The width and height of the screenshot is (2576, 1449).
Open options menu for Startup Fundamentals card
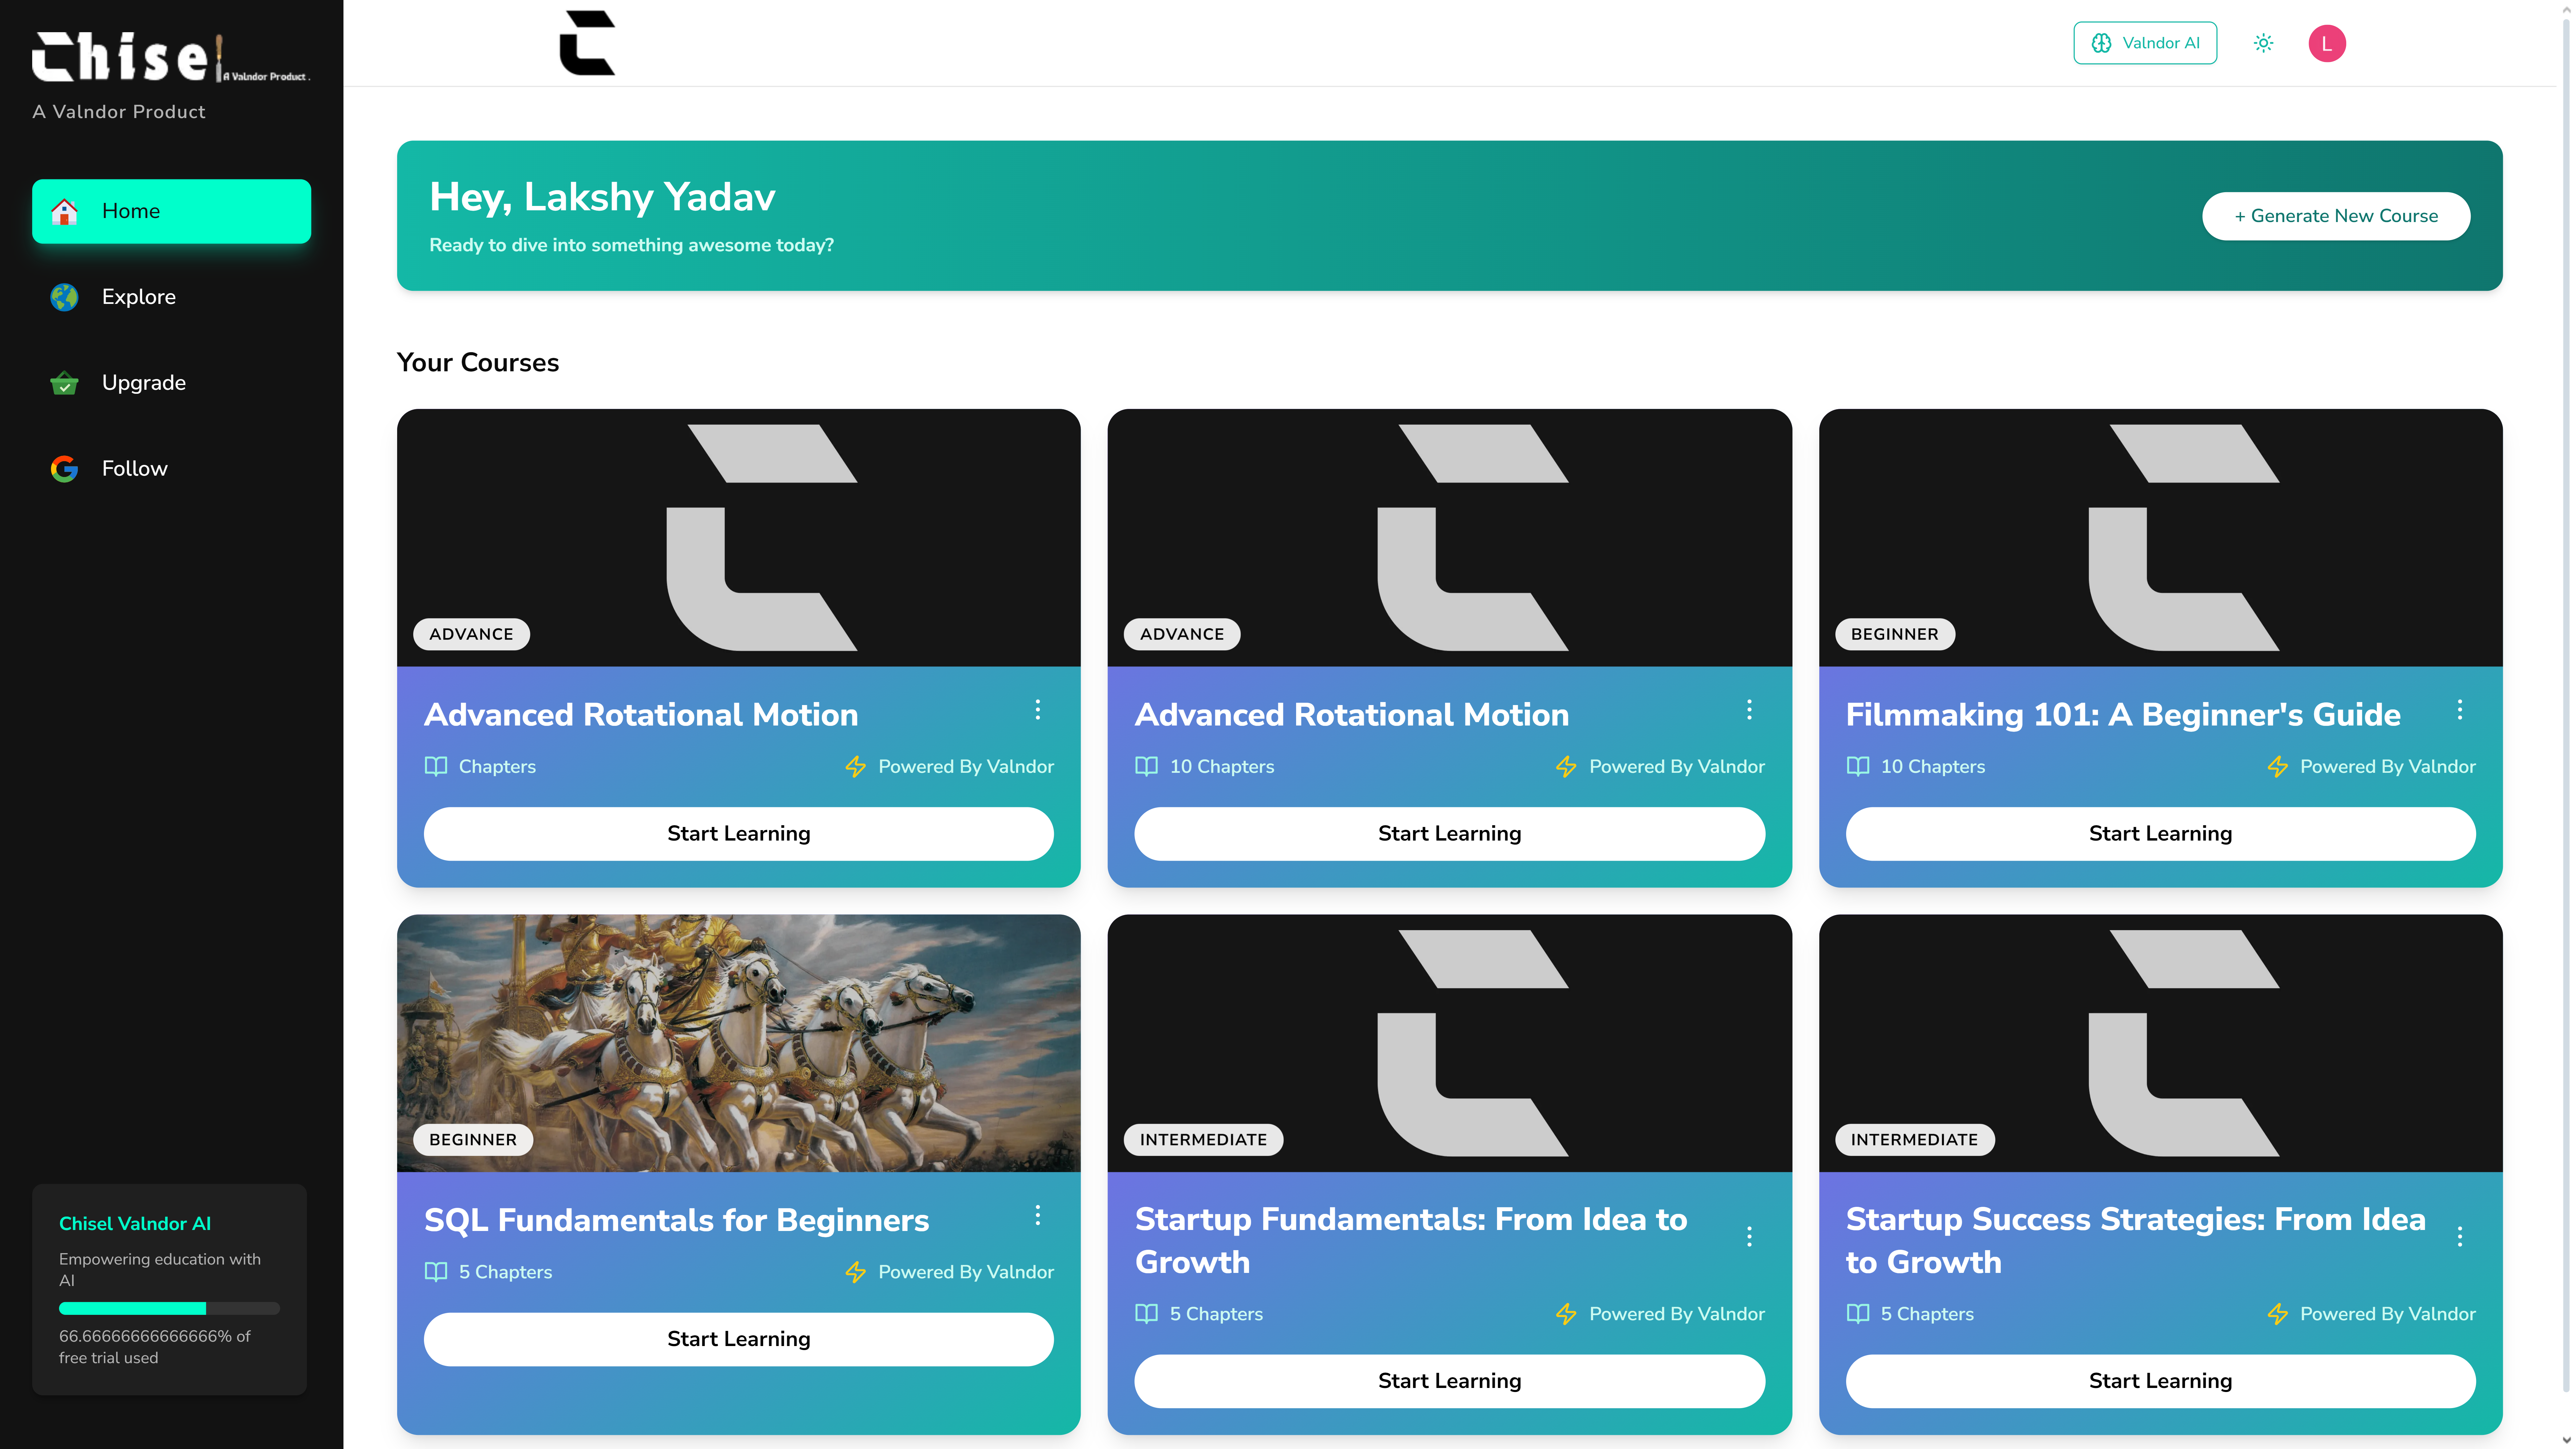tap(1749, 1237)
